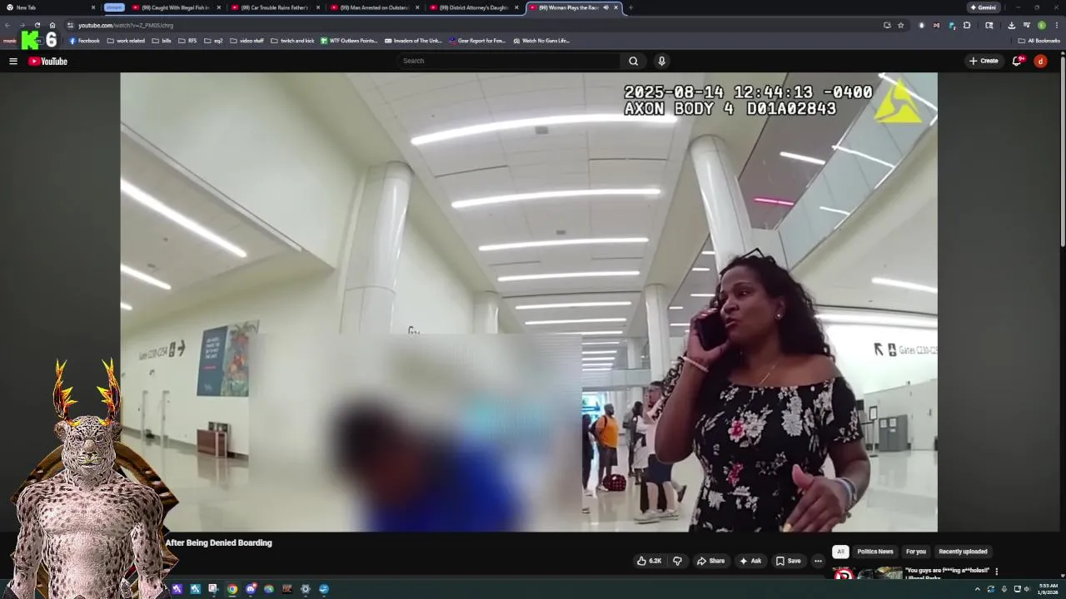
Task: Switch to Man Arrested on Outstanding tab
Action: point(374,7)
